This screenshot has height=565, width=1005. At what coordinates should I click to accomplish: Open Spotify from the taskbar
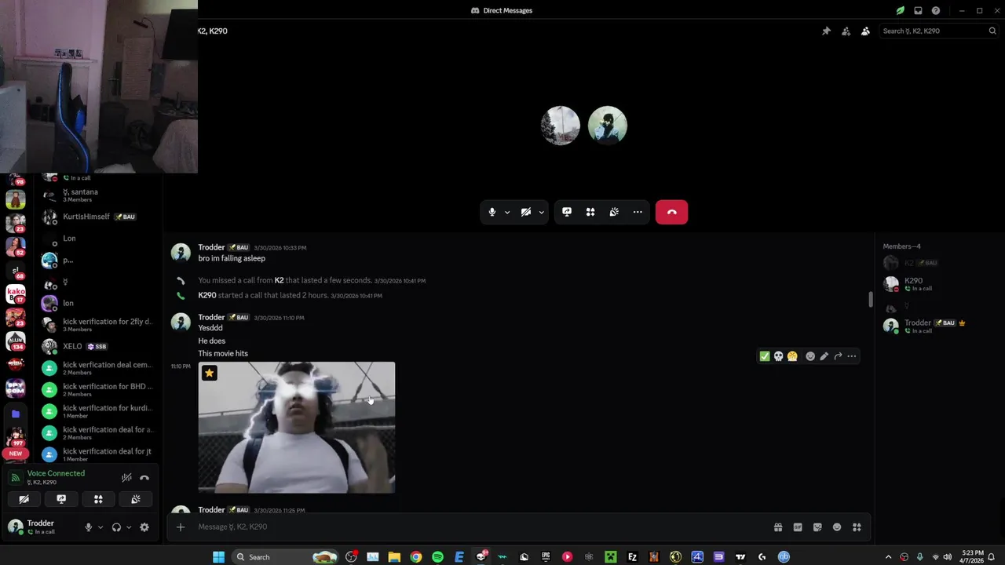click(437, 557)
